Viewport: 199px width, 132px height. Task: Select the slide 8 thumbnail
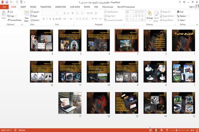(x=155, y=72)
